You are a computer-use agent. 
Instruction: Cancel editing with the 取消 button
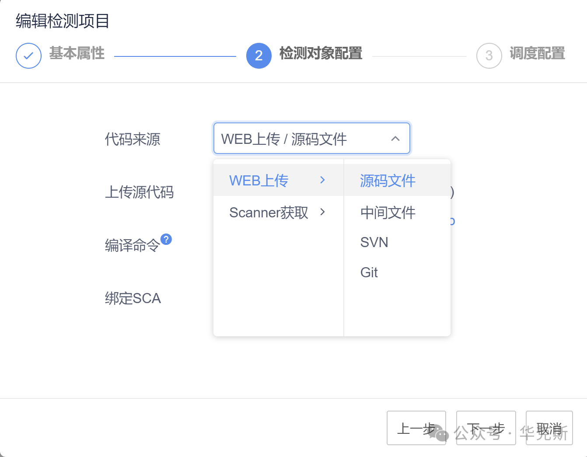[x=549, y=428]
